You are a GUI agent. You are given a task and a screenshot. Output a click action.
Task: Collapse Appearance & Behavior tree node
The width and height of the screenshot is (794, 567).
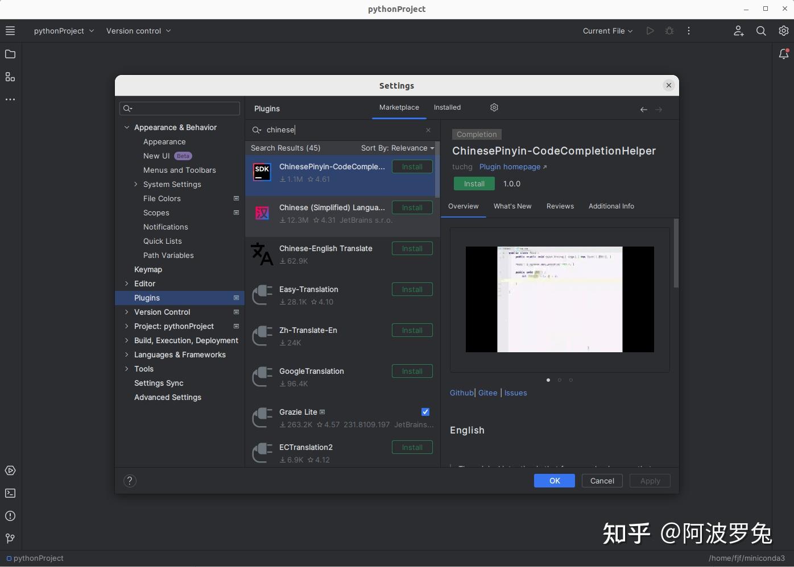click(127, 127)
